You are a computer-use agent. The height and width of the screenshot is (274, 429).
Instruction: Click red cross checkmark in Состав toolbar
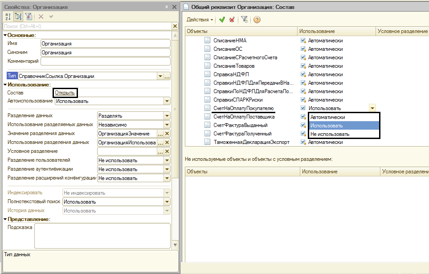[232, 20]
